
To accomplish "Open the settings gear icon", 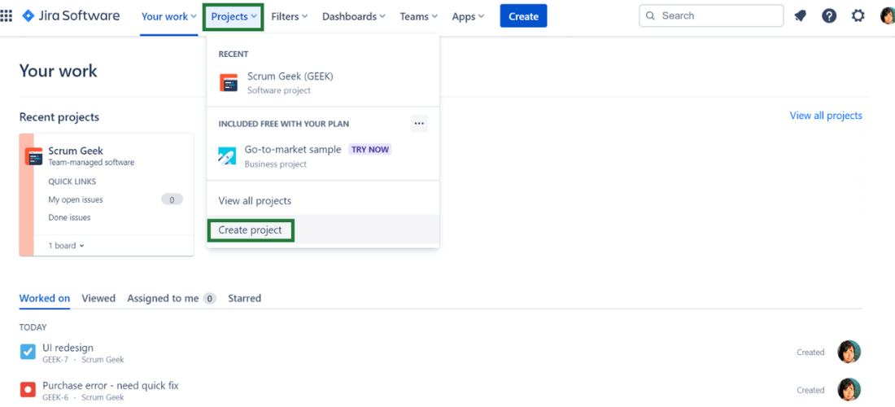I will point(858,15).
